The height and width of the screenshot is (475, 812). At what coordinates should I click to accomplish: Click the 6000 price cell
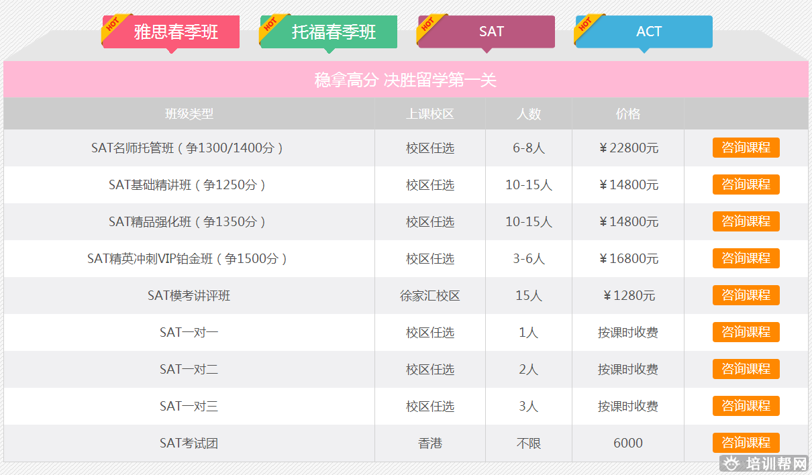coord(628,443)
